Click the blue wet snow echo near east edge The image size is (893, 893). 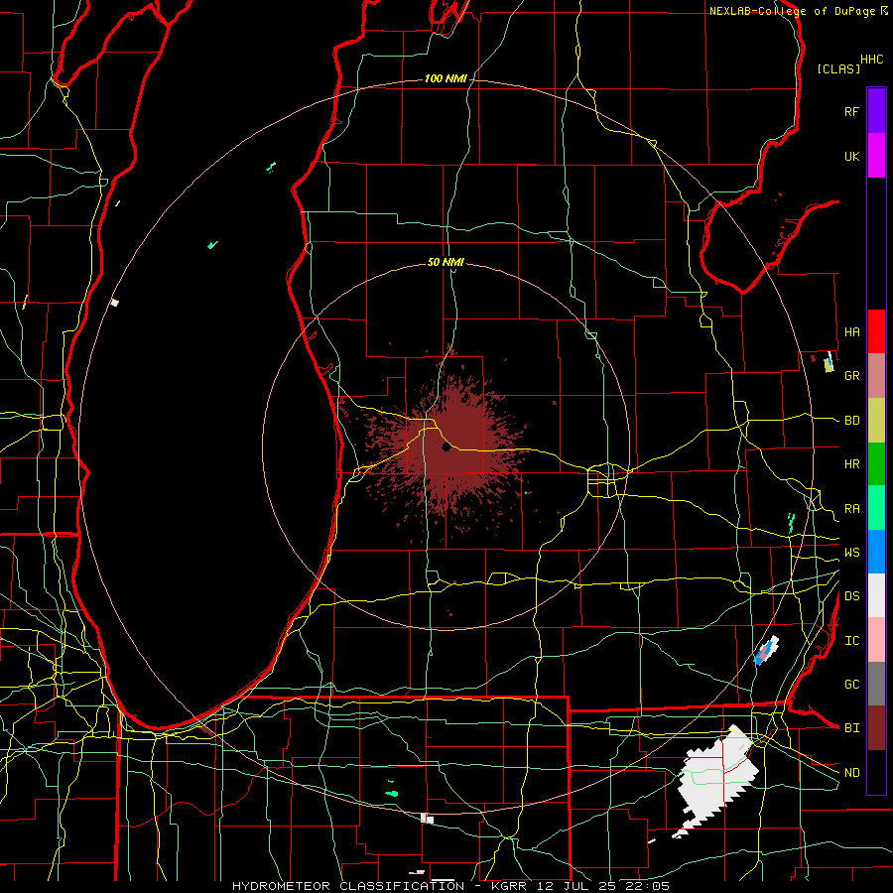766,650
